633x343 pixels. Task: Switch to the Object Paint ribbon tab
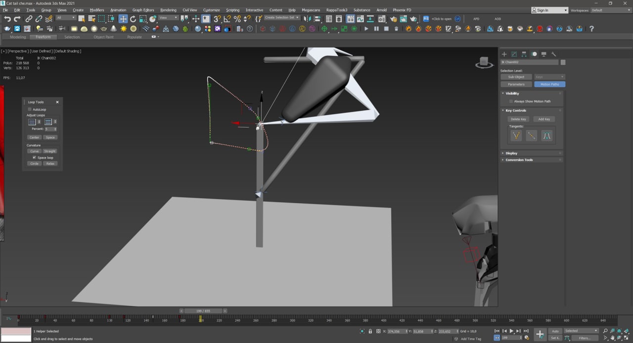tap(103, 37)
